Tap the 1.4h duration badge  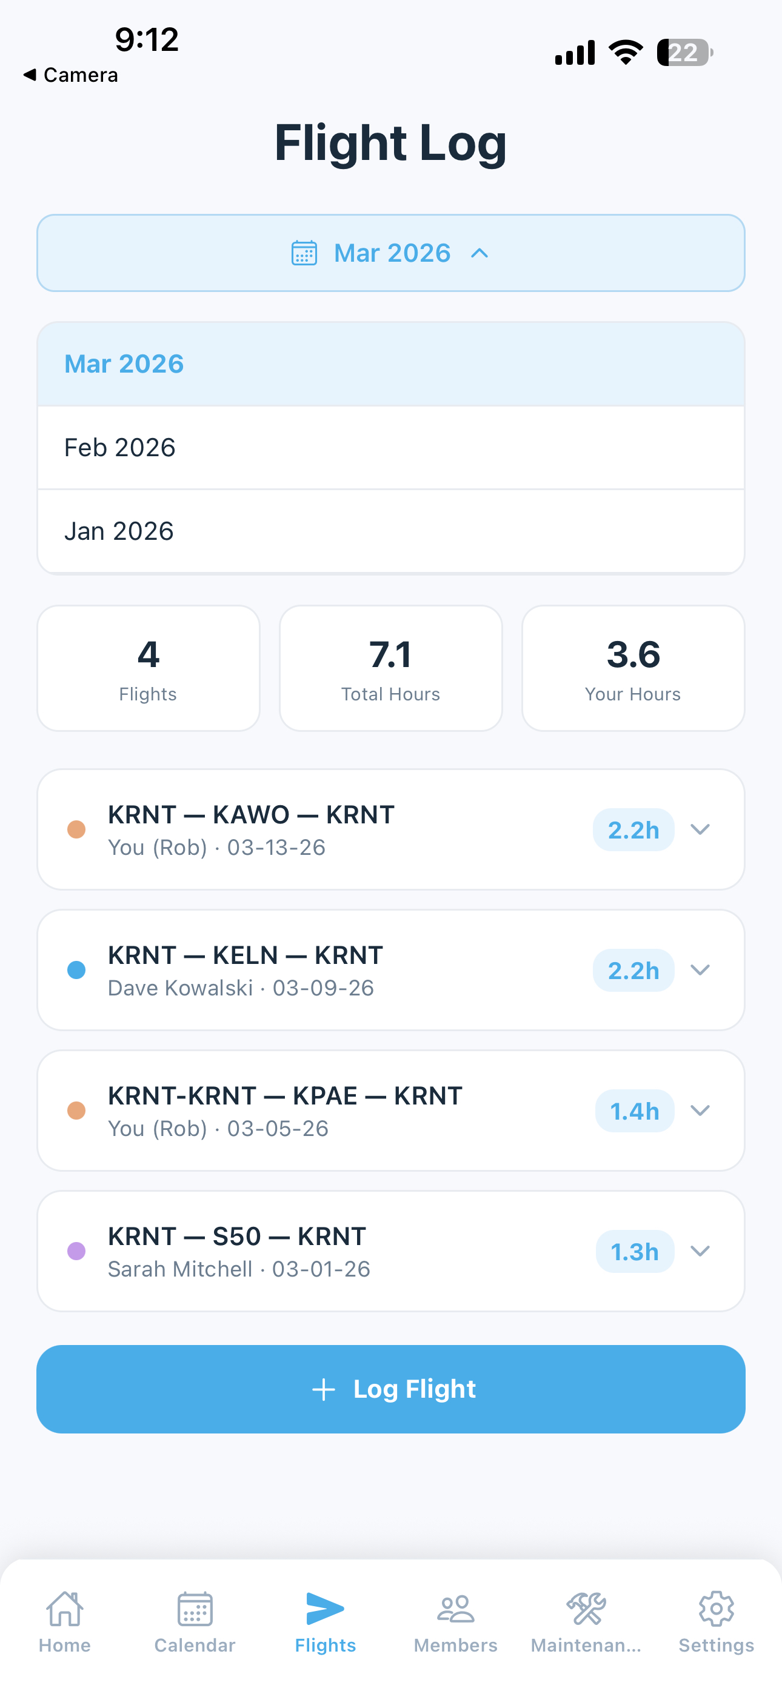click(634, 1111)
